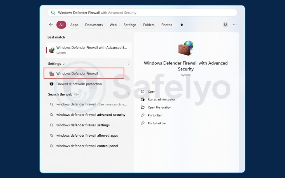285x178 pixels.
Task: Click Open in the preview pane
Action: pyautogui.click(x=151, y=91)
